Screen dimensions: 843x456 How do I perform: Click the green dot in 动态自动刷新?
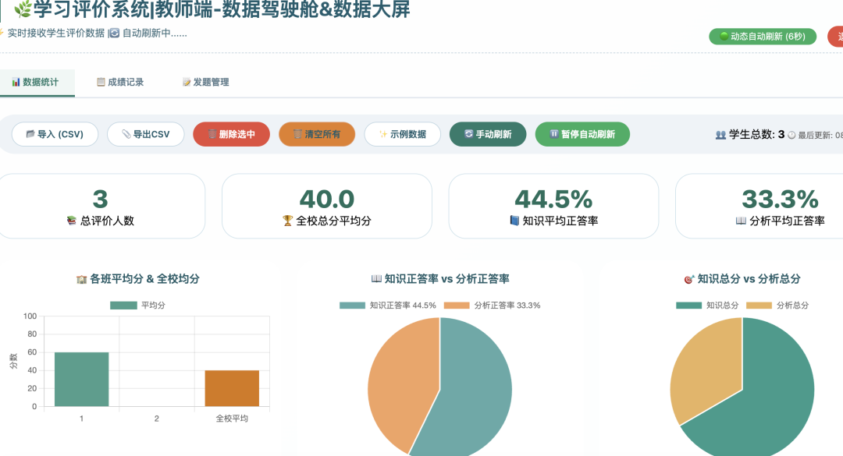724,36
